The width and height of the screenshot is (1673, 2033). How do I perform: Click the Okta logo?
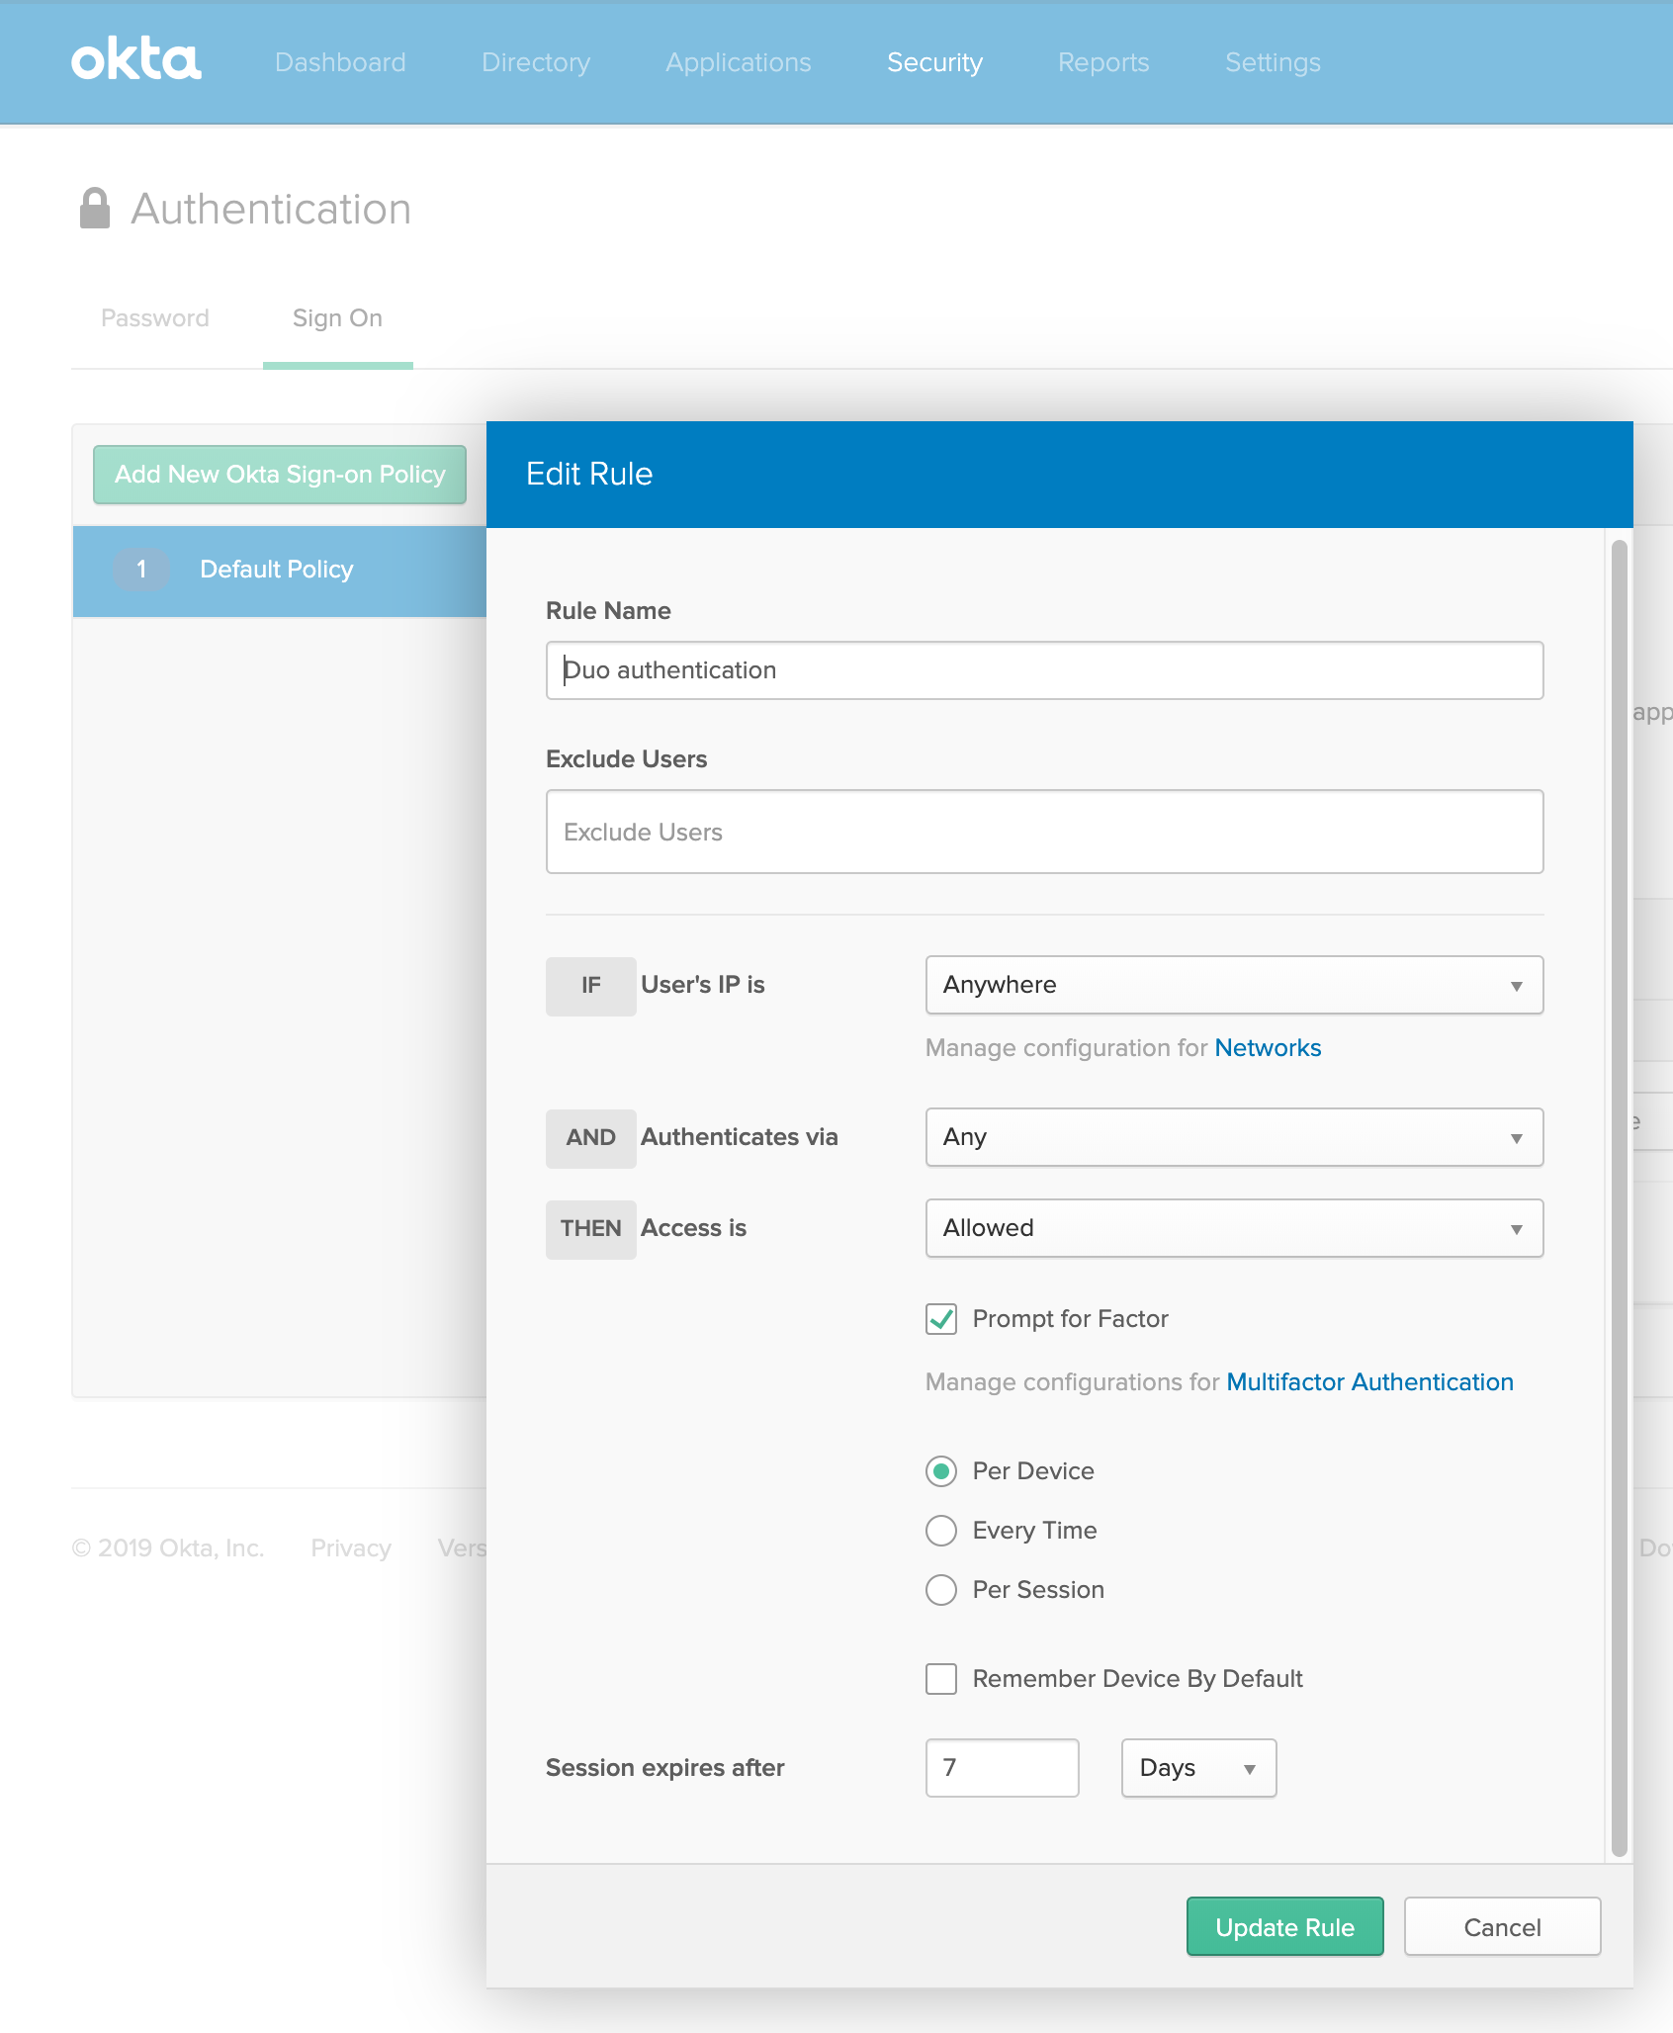click(135, 61)
